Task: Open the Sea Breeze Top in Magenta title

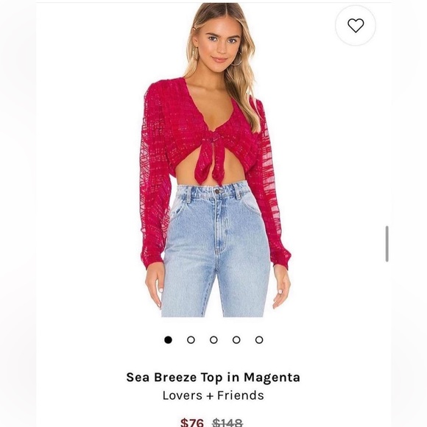Action: [x=213, y=377]
